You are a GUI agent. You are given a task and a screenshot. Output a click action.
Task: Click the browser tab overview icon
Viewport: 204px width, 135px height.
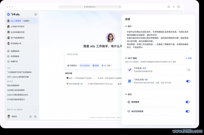[179, 7]
